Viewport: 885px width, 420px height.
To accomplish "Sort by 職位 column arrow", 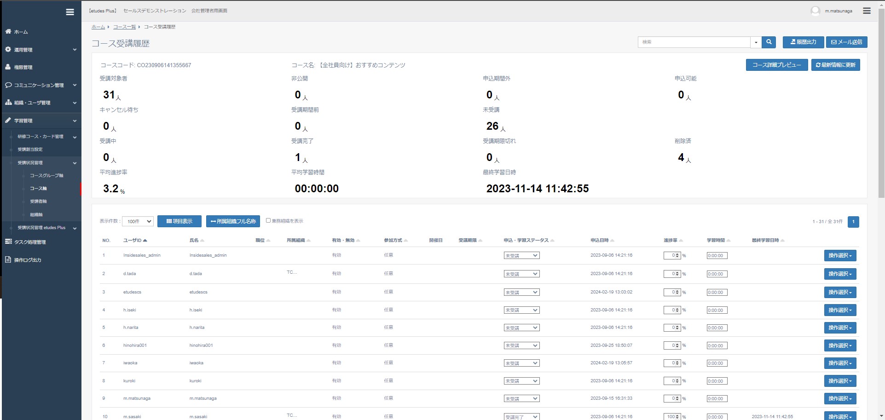I will click(268, 240).
